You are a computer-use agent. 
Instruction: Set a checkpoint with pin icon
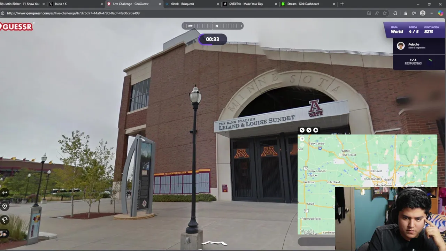pos(5,206)
